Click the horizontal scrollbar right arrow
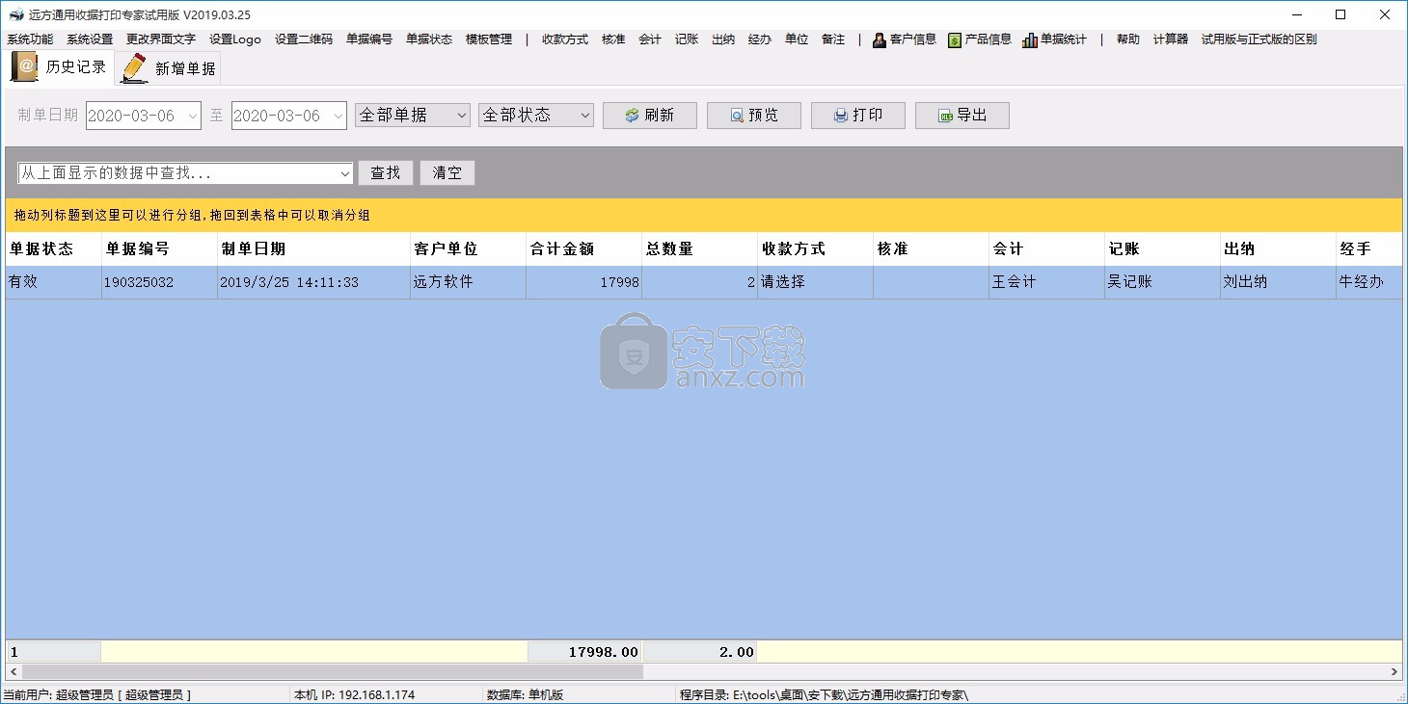Viewport: 1408px width, 704px height. 1394,671
